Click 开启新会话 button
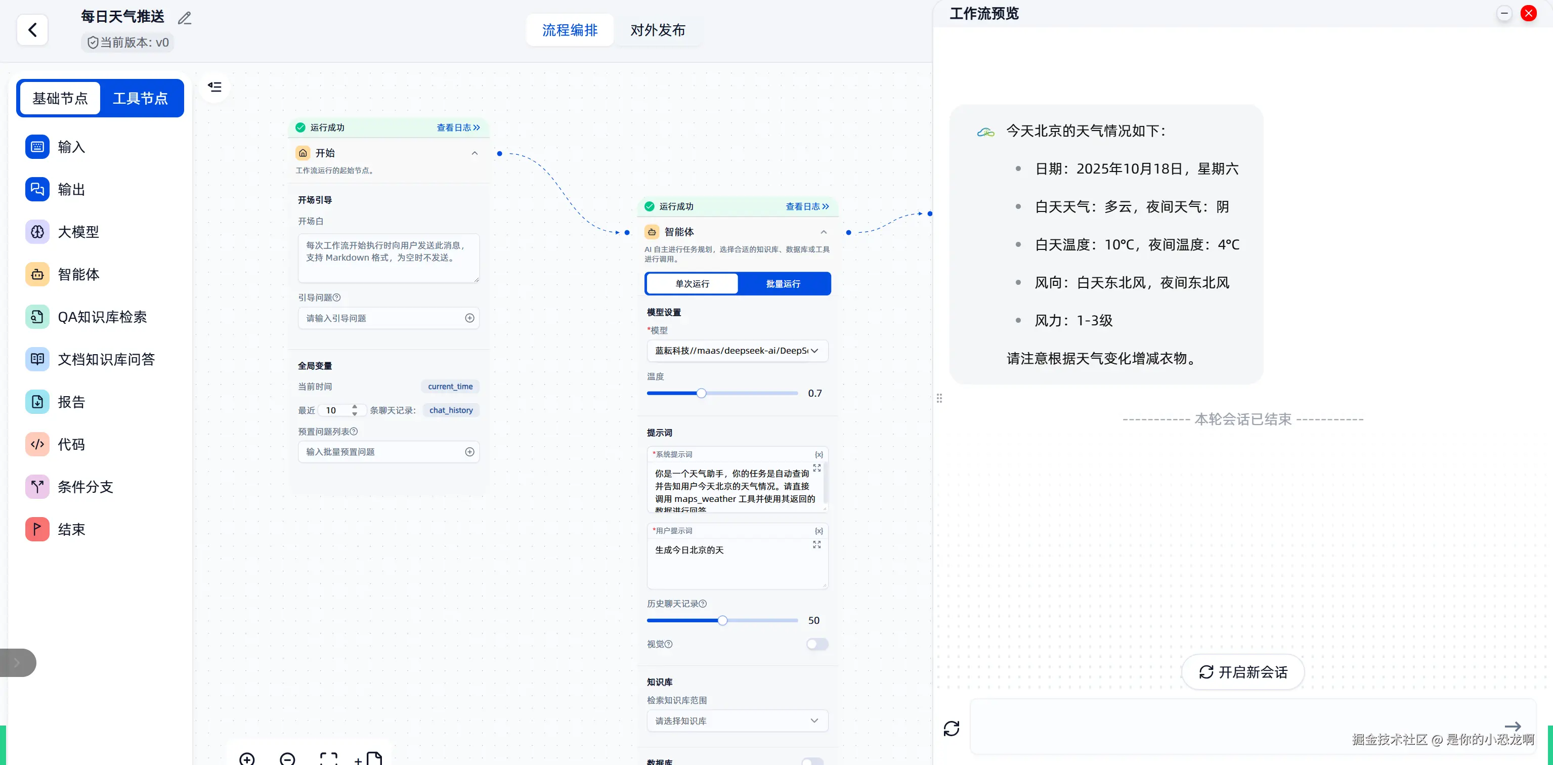 pyautogui.click(x=1243, y=672)
